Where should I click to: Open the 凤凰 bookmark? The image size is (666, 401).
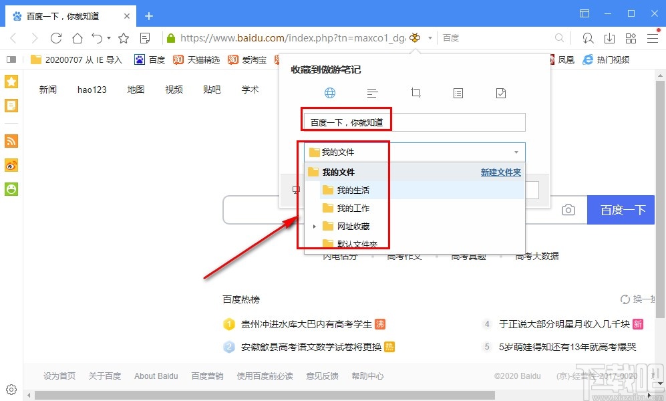point(562,60)
